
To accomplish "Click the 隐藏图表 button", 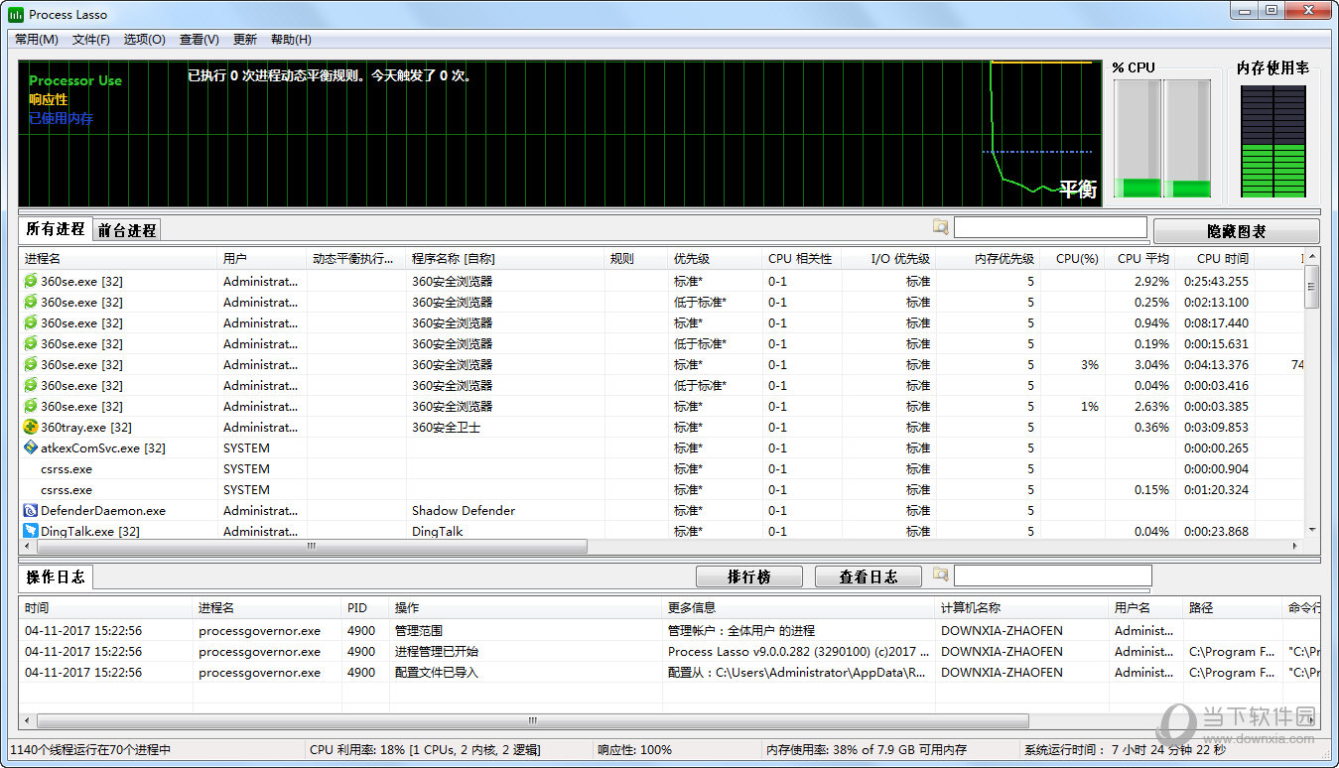I will [x=1237, y=231].
